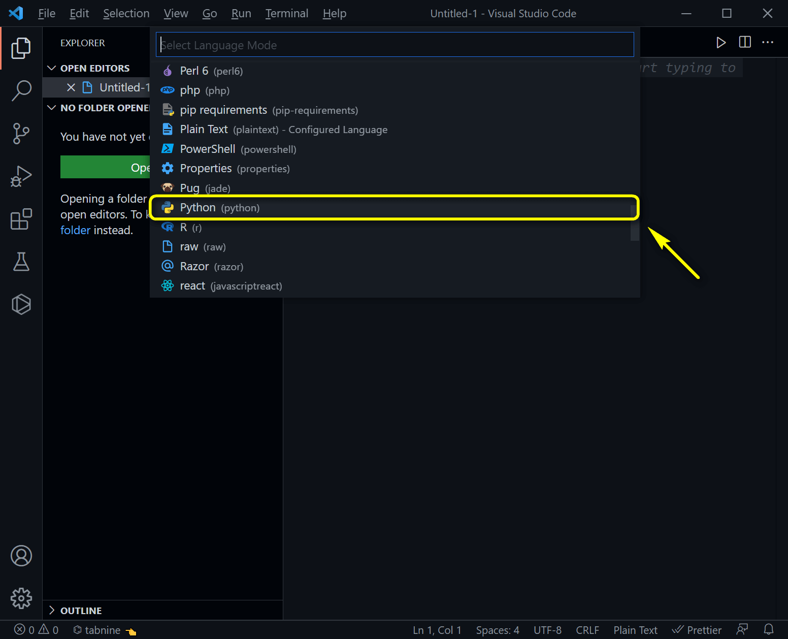The image size is (788, 639).
Task: Select Python language mode
Action: click(395, 208)
